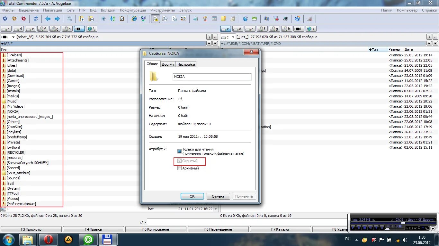Click the calculator toolbar icon
This screenshot has height=246, width=439.
(x=214, y=19)
